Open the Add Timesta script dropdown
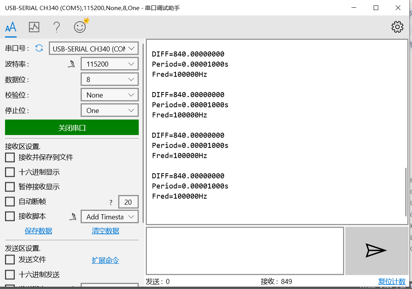 109,216
